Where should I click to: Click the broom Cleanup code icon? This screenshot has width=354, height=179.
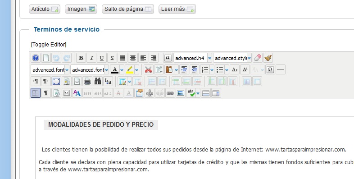click(268, 58)
